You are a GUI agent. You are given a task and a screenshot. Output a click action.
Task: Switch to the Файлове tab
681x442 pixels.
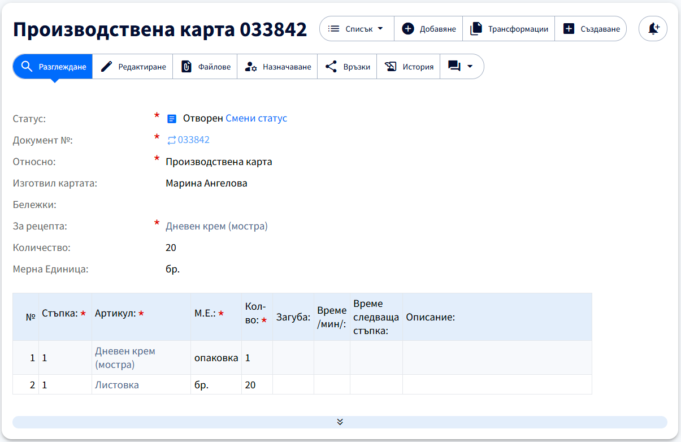click(x=205, y=66)
